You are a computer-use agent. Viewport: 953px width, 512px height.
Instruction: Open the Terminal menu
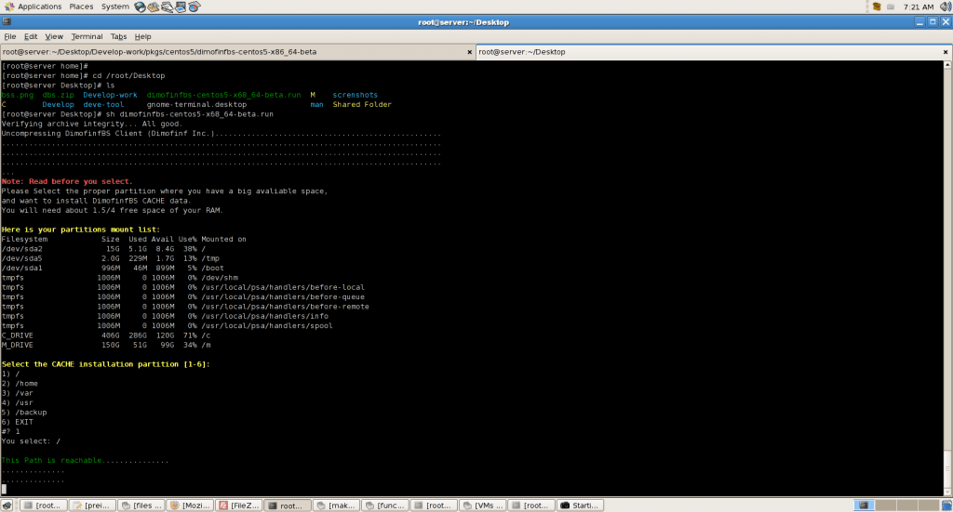(x=87, y=36)
